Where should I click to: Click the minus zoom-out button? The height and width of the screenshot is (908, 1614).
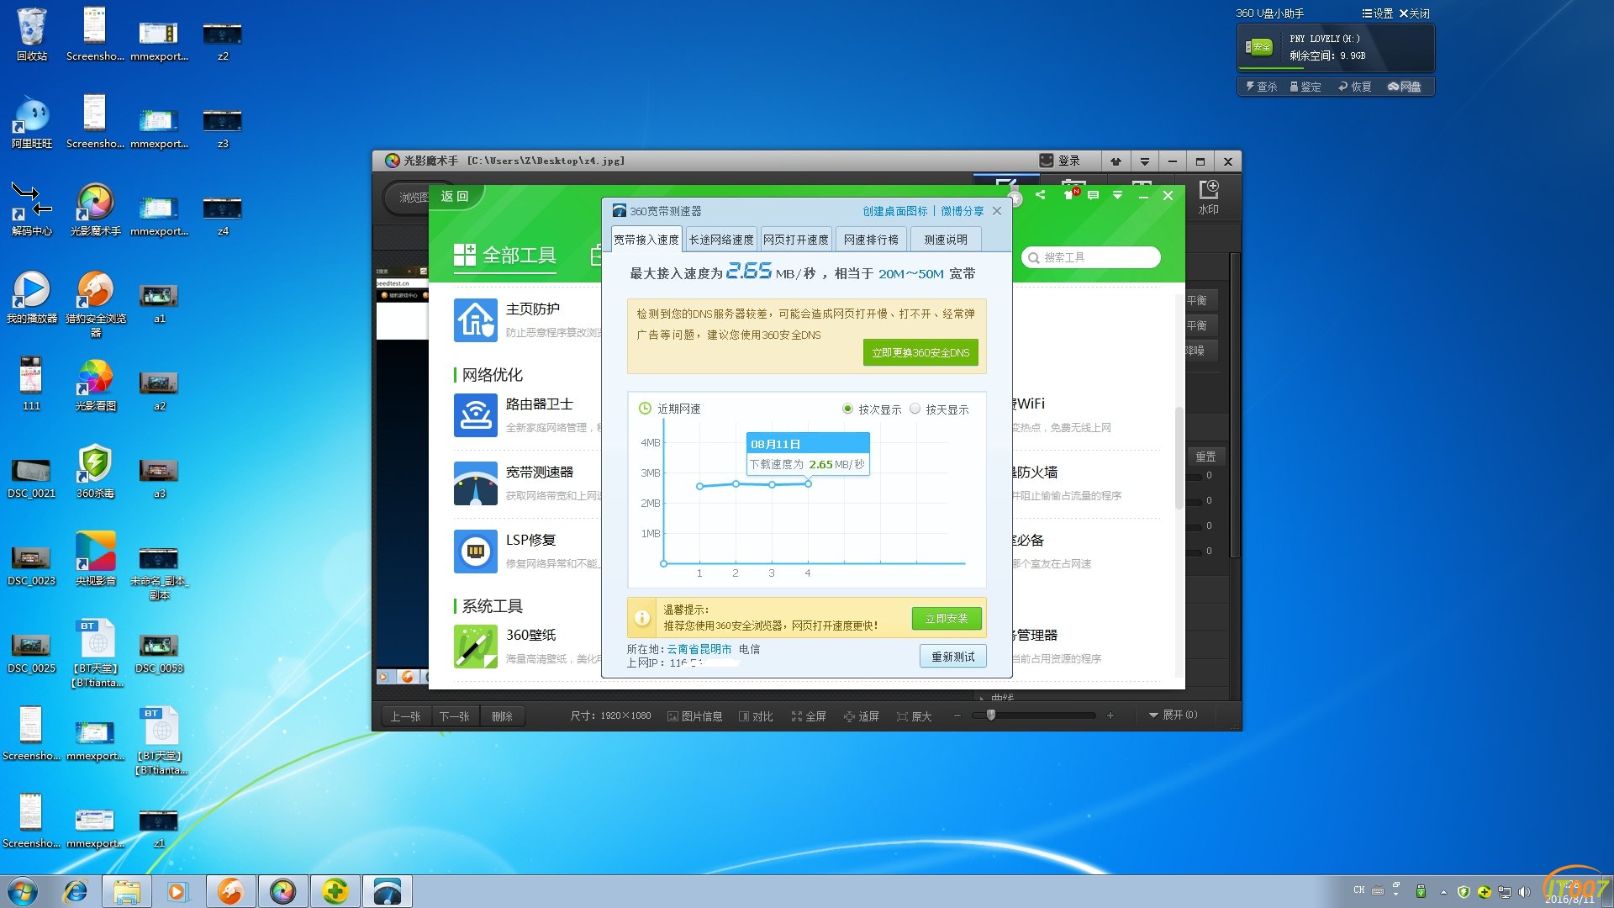[957, 715]
